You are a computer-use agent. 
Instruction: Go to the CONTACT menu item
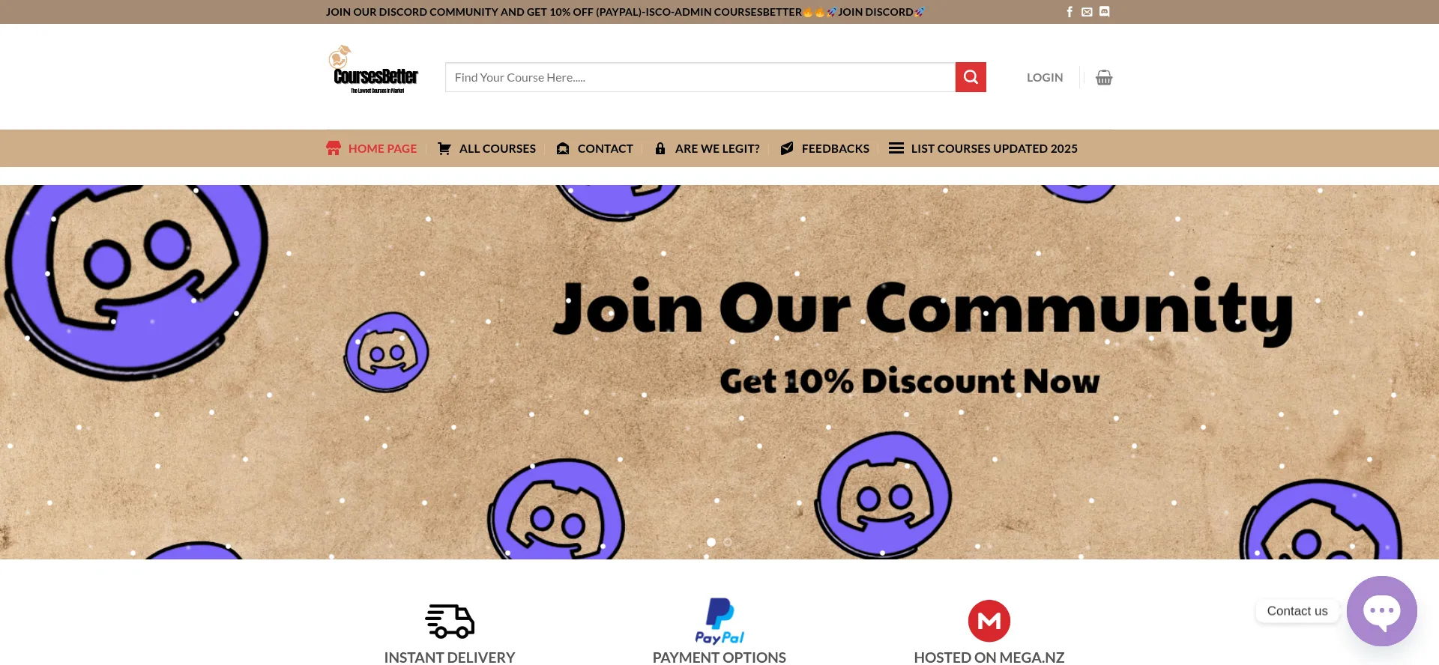594,148
